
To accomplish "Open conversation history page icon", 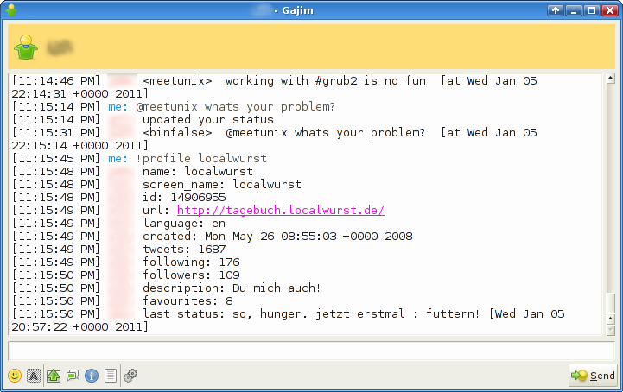I will (x=111, y=376).
